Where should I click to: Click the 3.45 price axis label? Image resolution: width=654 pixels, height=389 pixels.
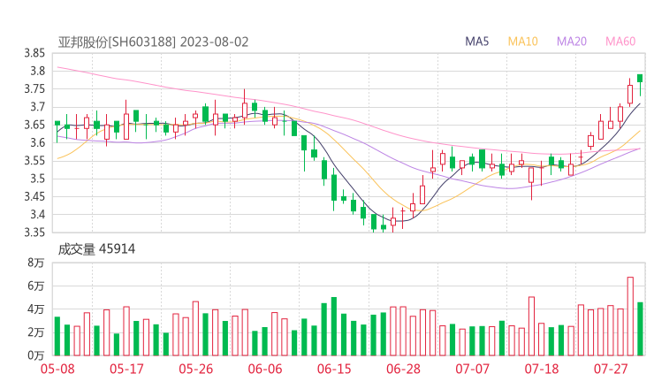tap(34, 196)
